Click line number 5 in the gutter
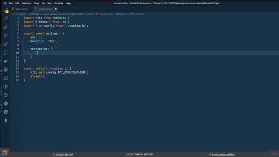279x157 pixels. [18, 34]
